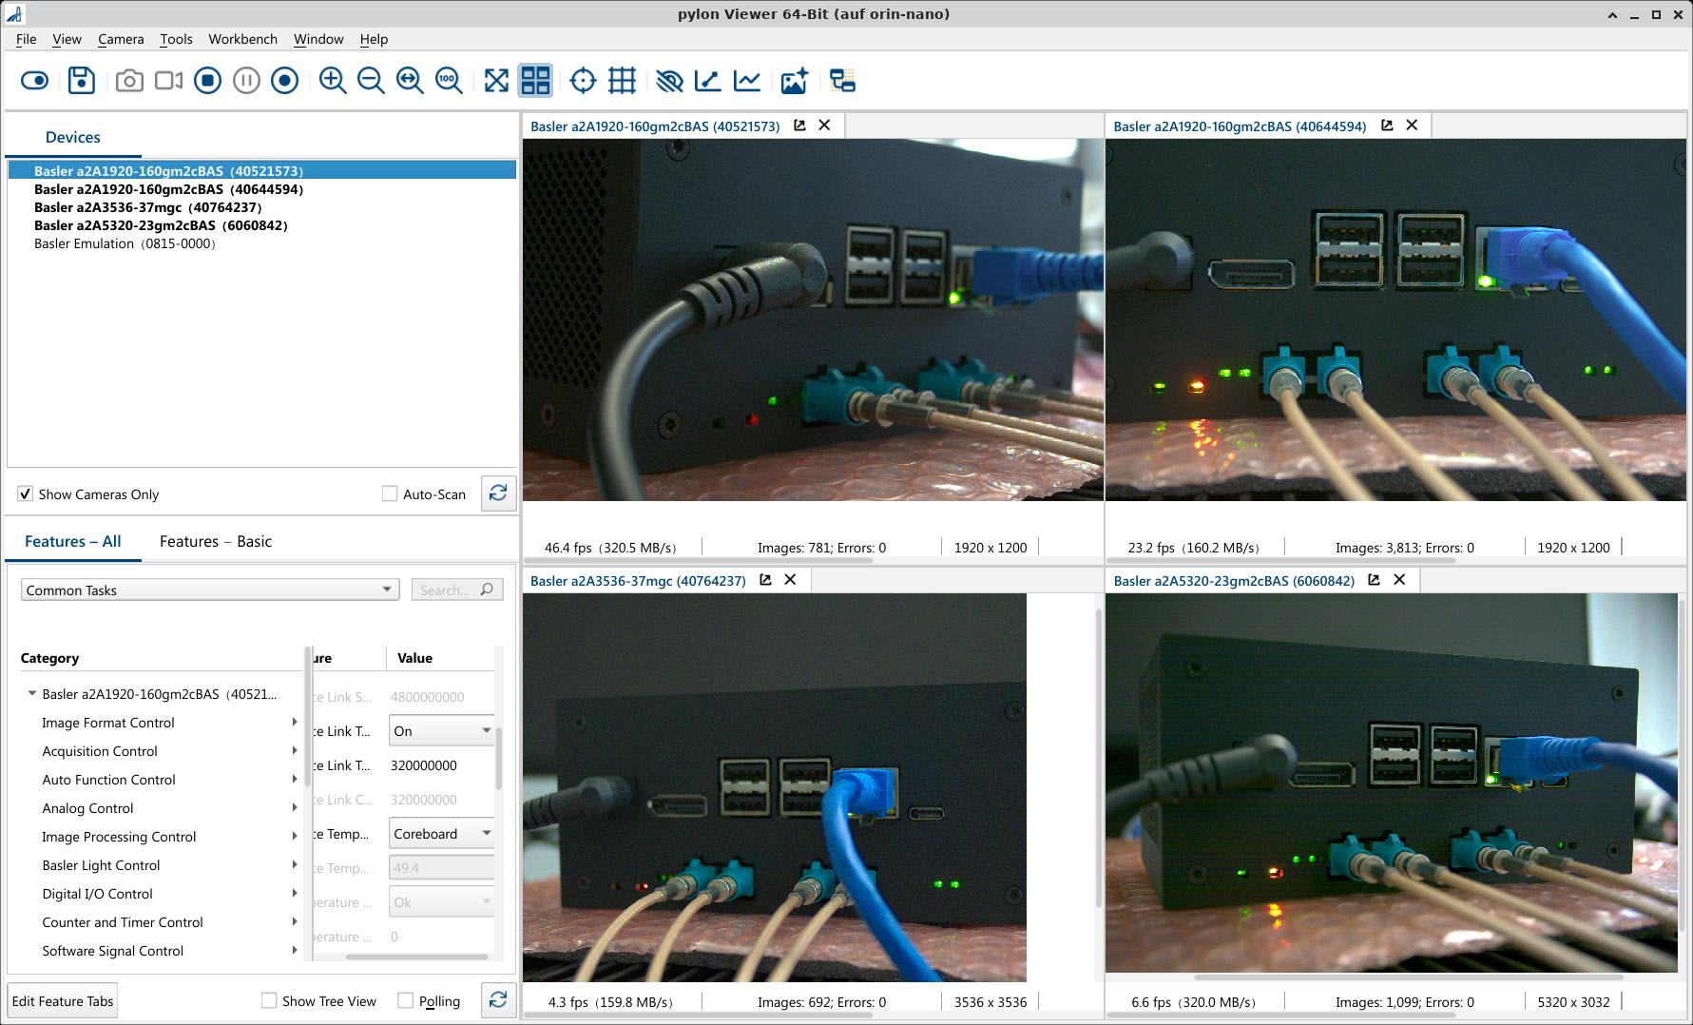Open the Common Tasks dropdown
This screenshot has width=1693, height=1025.
(x=386, y=590)
